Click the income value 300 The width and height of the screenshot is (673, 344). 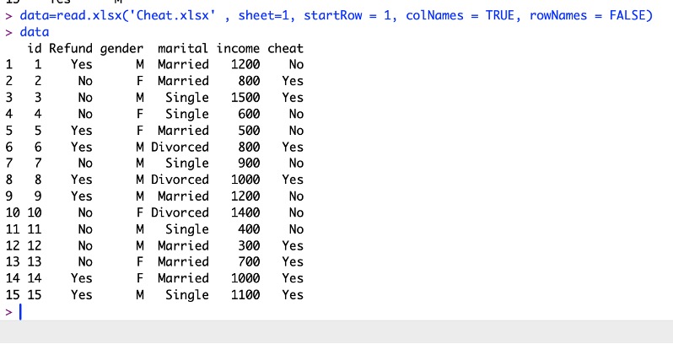[248, 245]
